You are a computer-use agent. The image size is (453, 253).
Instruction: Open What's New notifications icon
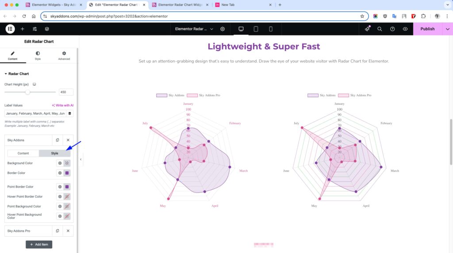(367, 29)
